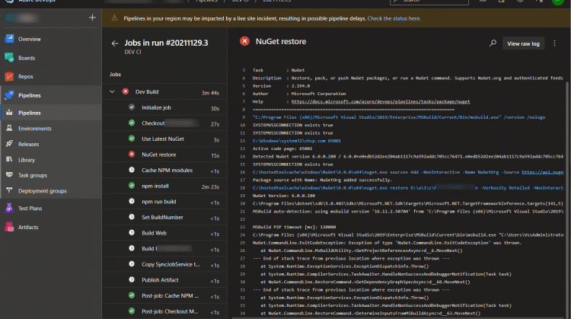
Task: Open the Initialize job step
Action: click(x=164, y=108)
